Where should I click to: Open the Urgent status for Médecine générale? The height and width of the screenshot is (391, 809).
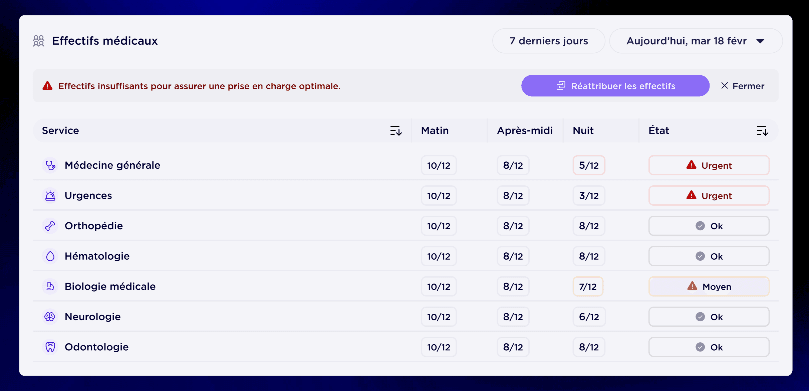click(709, 165)
